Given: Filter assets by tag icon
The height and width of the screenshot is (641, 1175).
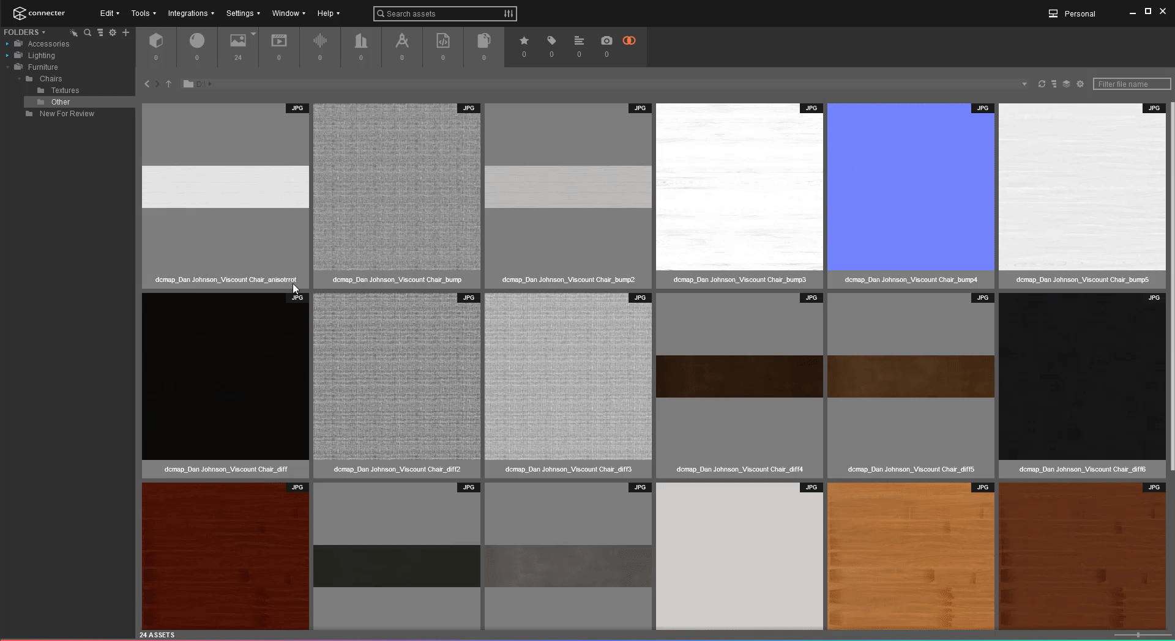Looking at the screenshot, I should [x=551, y=41].
